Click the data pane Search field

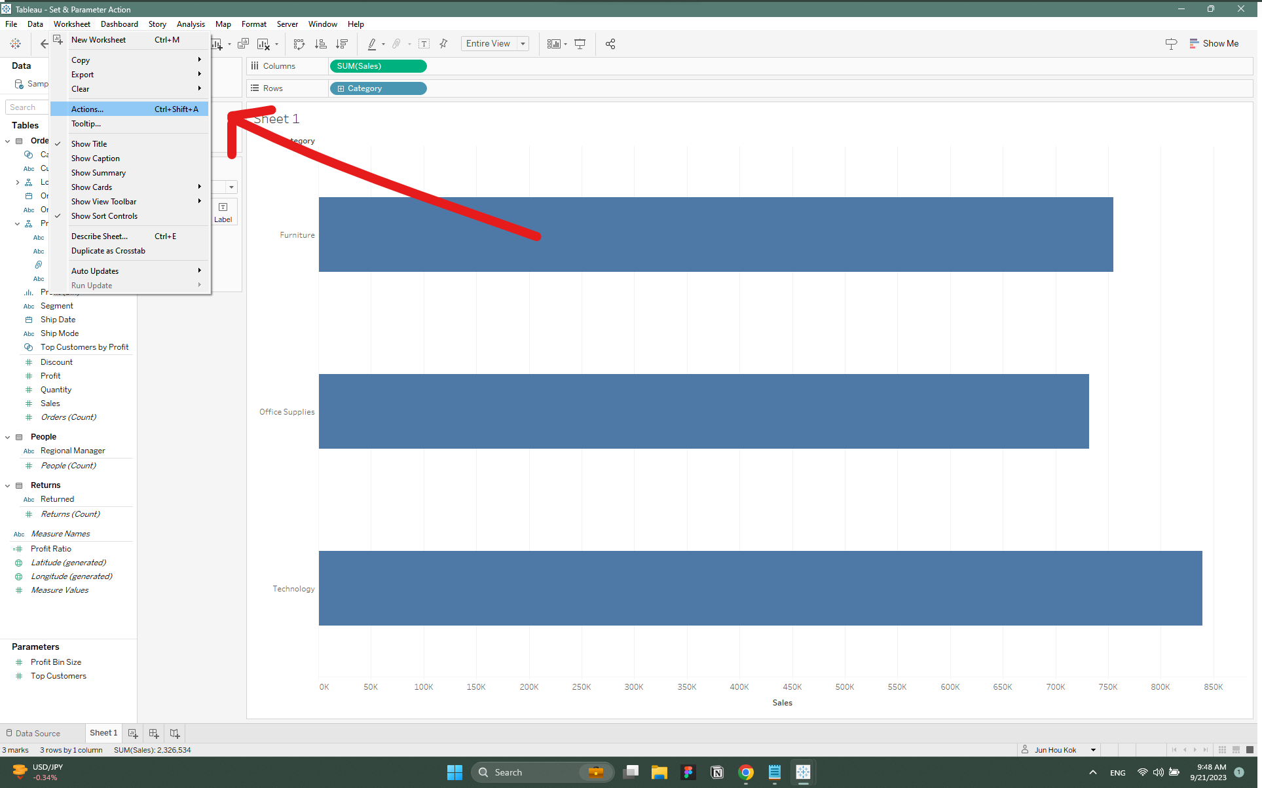pyautogui.click(x=27, y=107)
